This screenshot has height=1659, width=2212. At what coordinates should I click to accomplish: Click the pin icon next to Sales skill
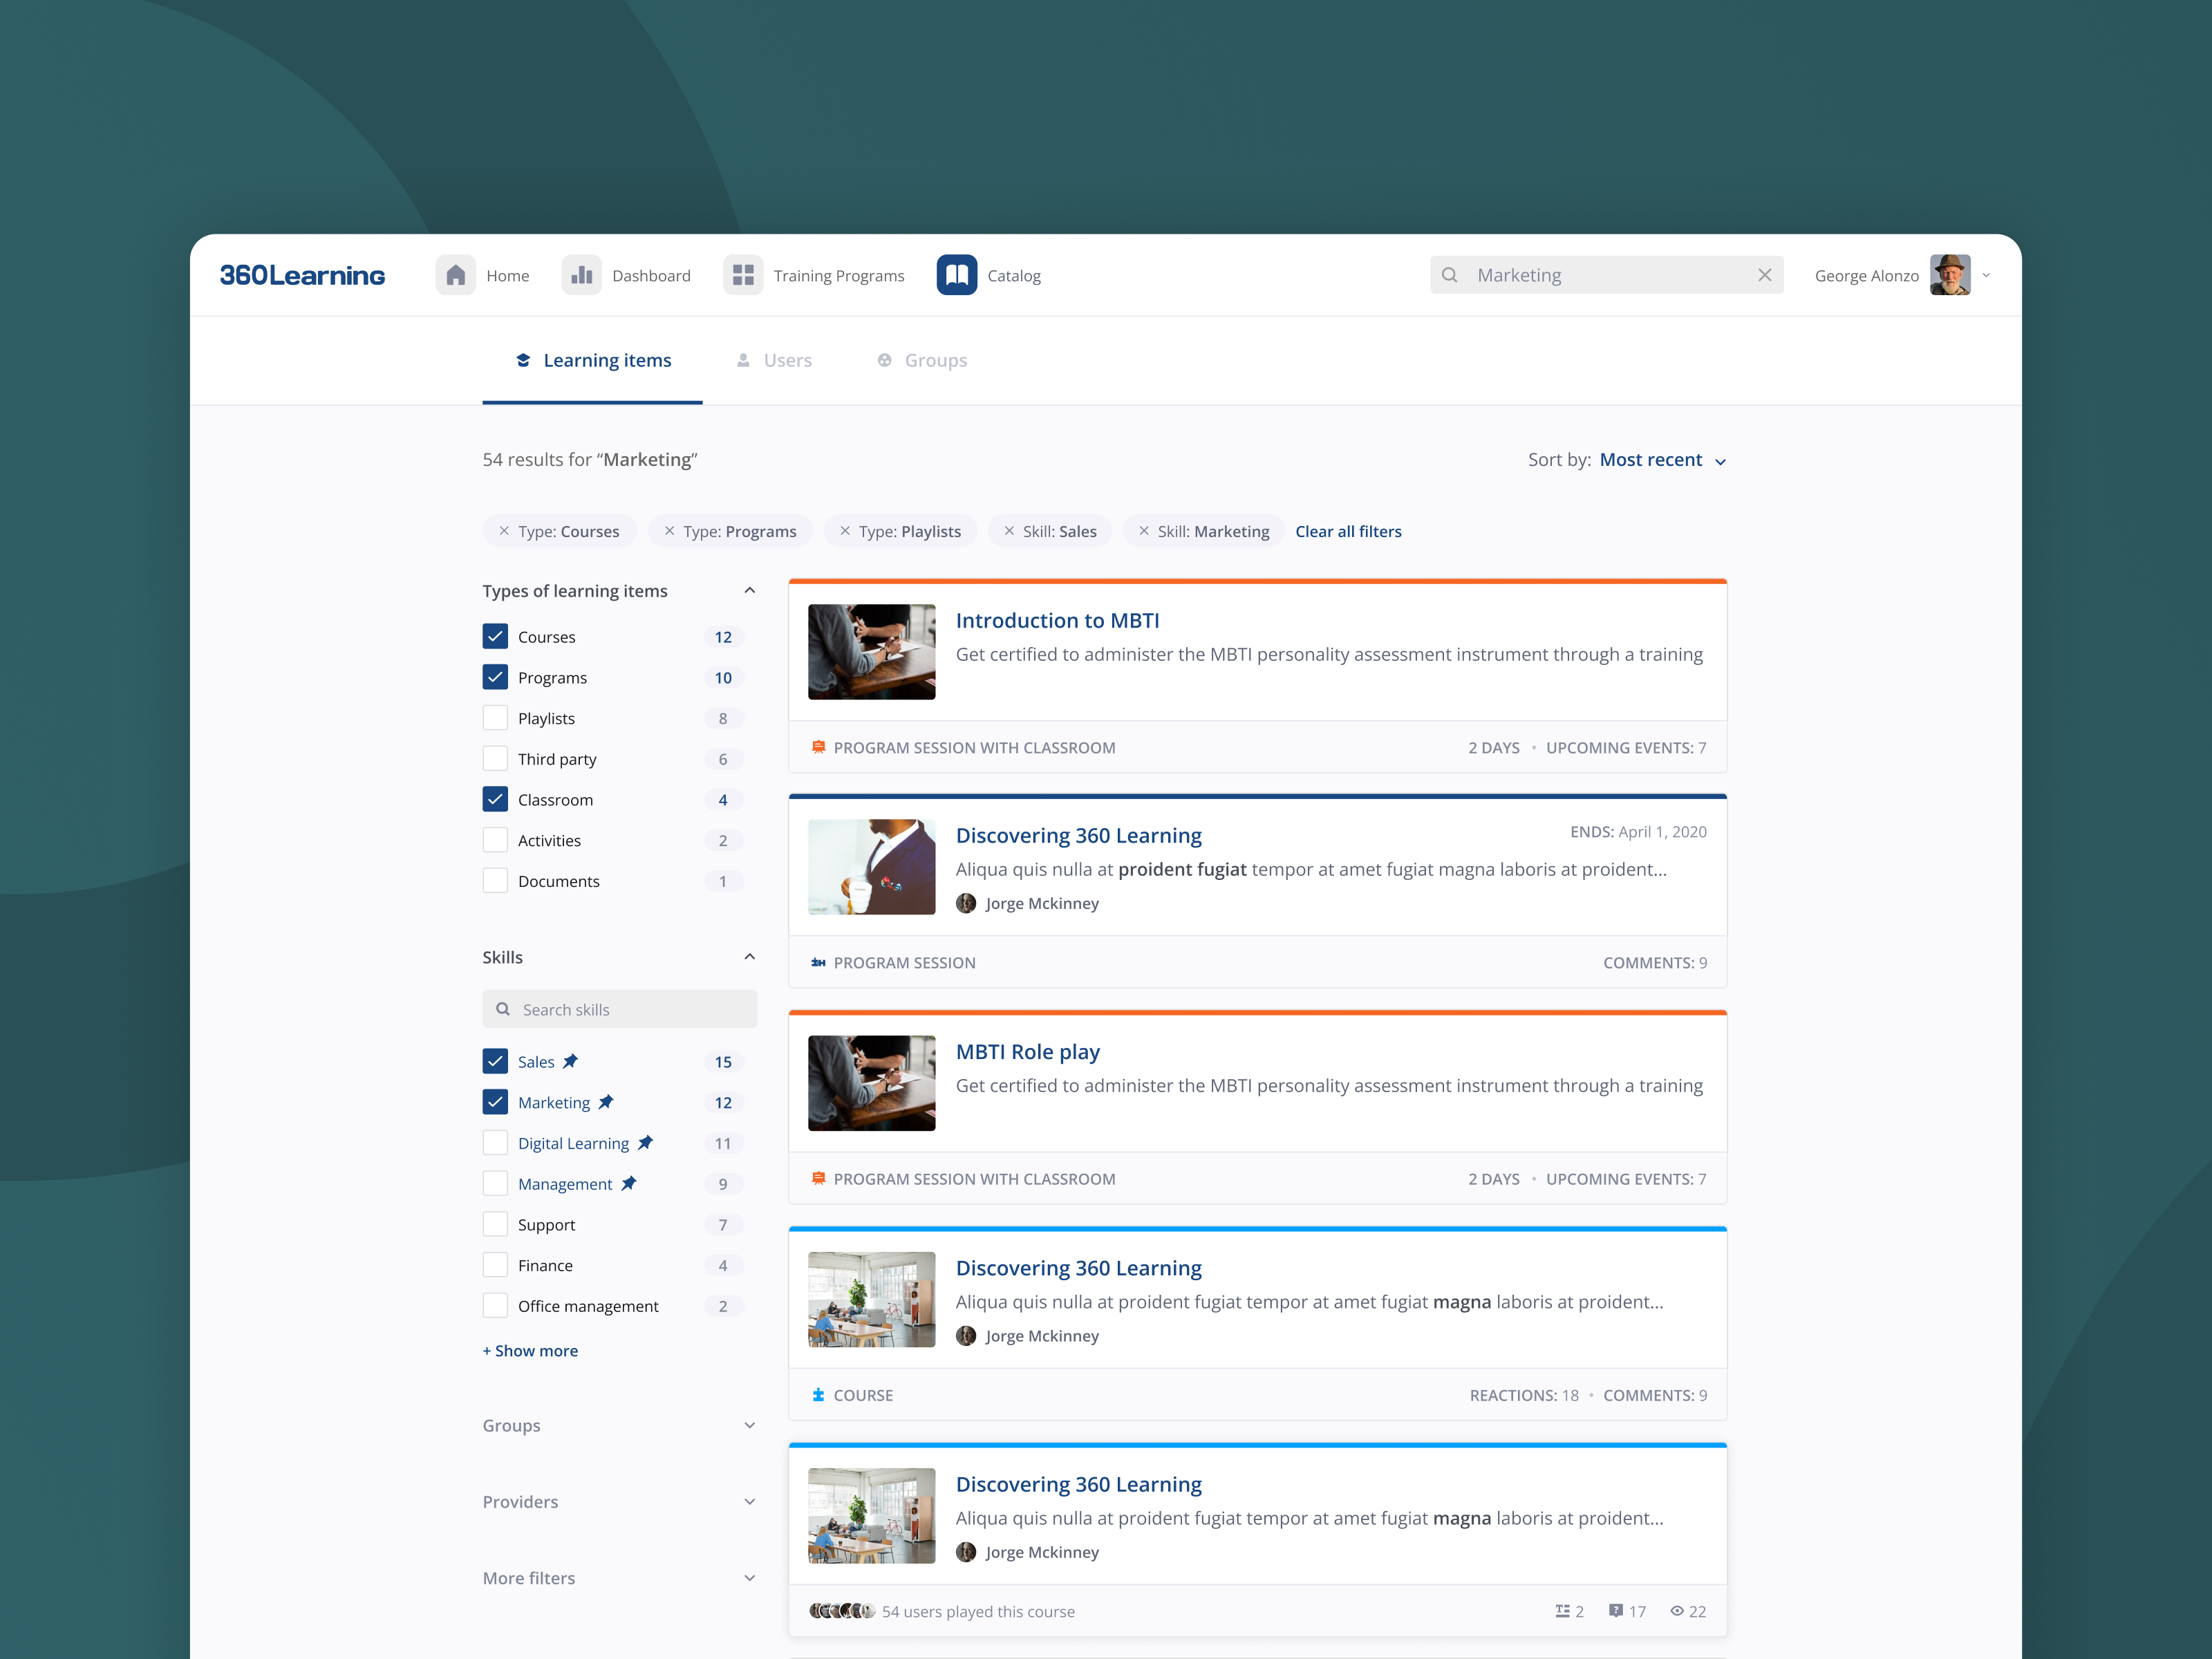(570, 1061)
